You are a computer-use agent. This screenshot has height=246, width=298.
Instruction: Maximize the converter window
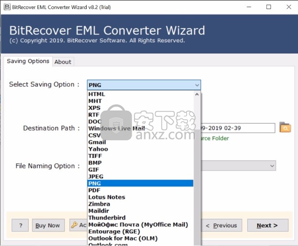coord(268,7)
